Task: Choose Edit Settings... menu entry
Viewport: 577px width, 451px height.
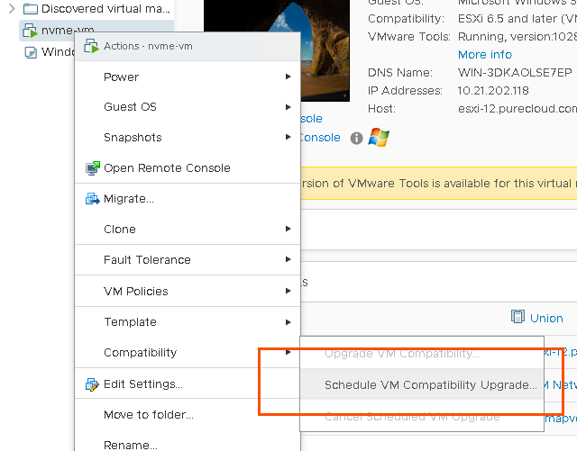Action: pyautogui.click(x=188, y=384)
